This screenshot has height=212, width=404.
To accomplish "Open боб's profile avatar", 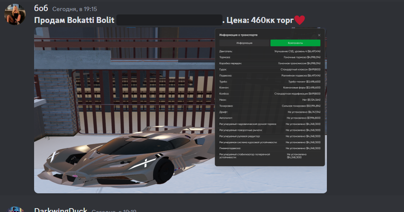I will 15,14.
